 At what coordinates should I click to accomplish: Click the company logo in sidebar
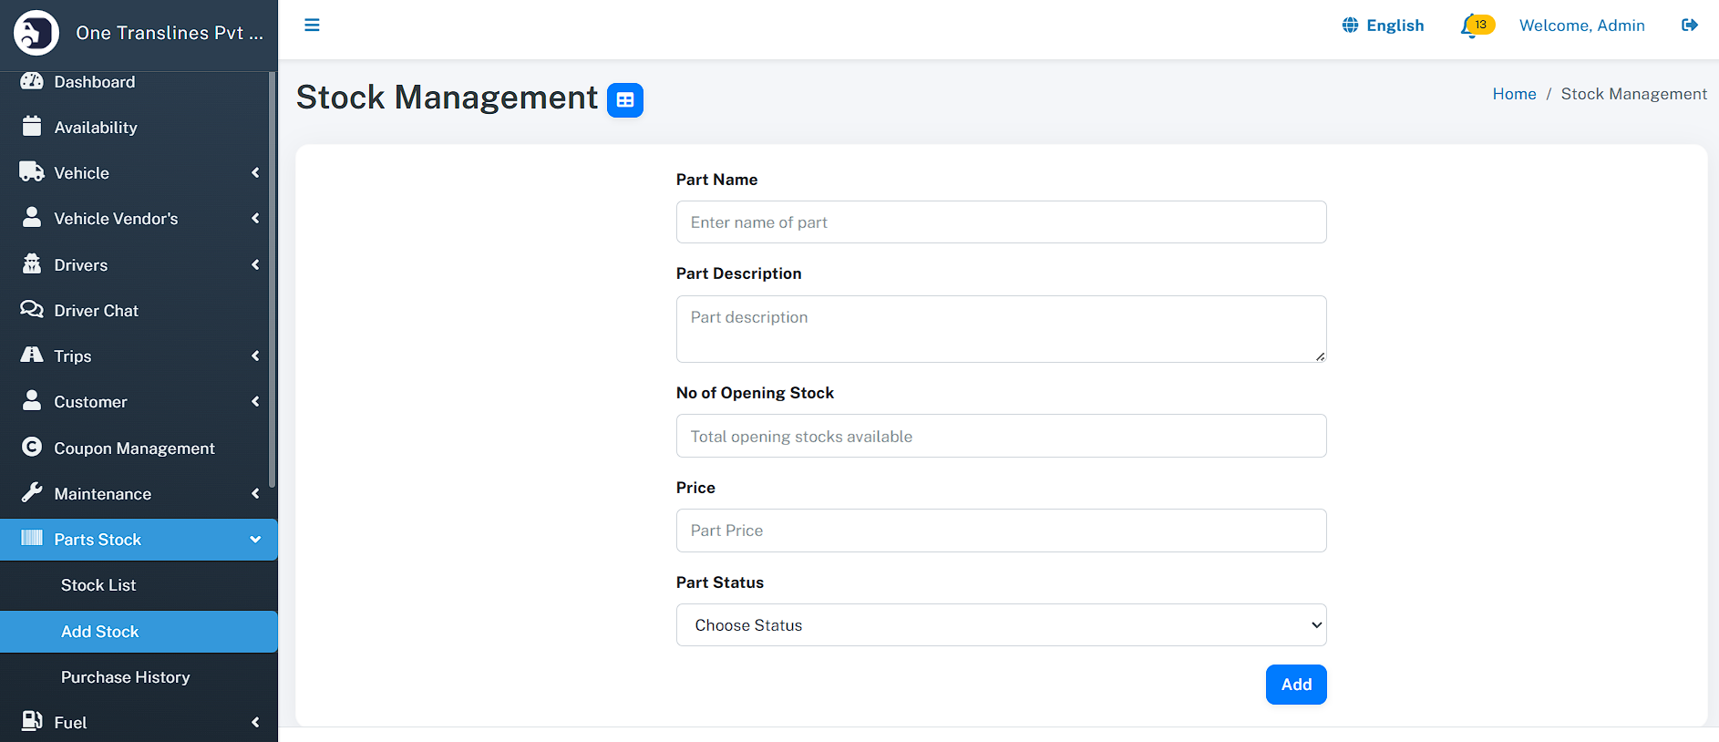coord(36,33)
